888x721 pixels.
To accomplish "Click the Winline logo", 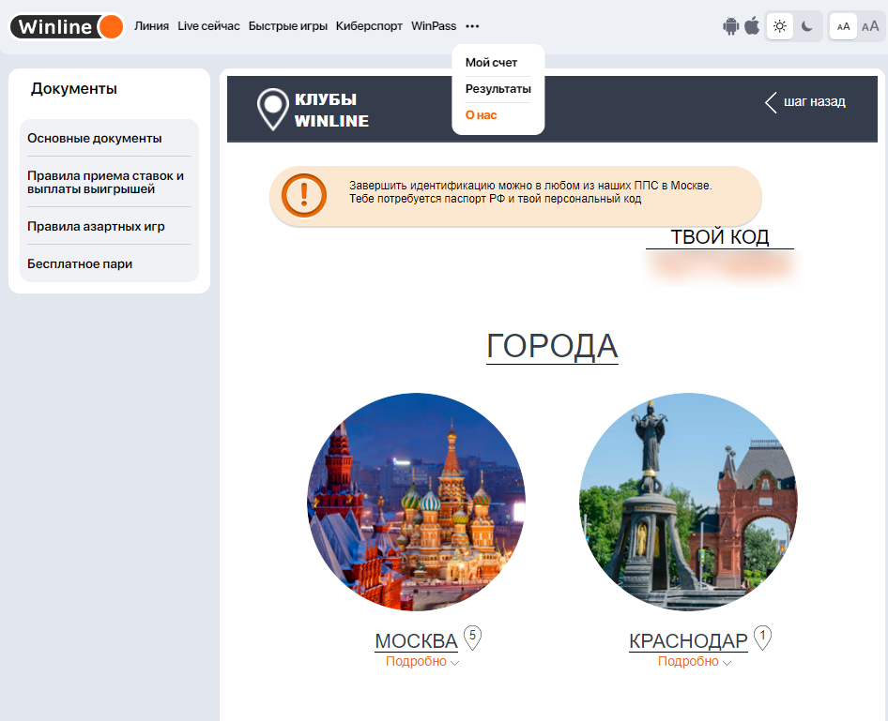I will click(x=67, y=26).
